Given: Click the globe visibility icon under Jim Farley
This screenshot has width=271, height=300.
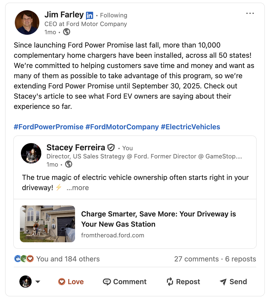Looking at the screenshot, I should coord(67,32).
